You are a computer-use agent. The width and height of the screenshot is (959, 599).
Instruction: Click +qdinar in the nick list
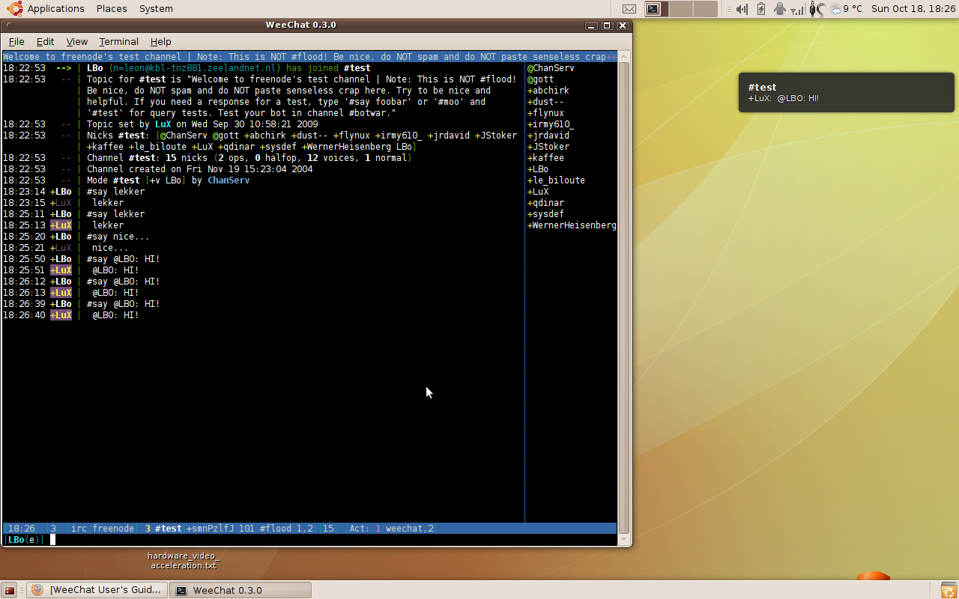click(545, 203)
